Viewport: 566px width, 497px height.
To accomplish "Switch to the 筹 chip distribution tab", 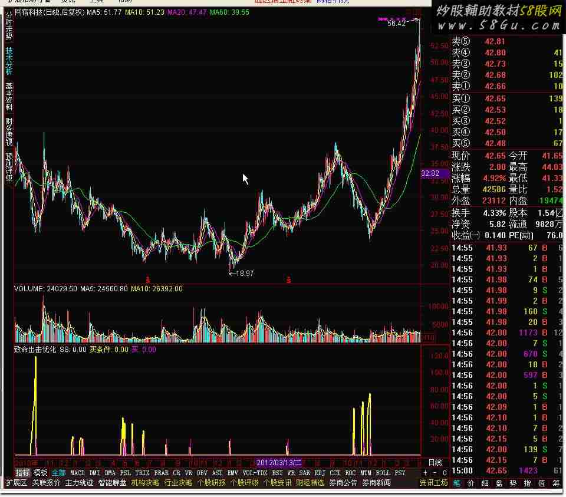I will (x=555, y=483).
